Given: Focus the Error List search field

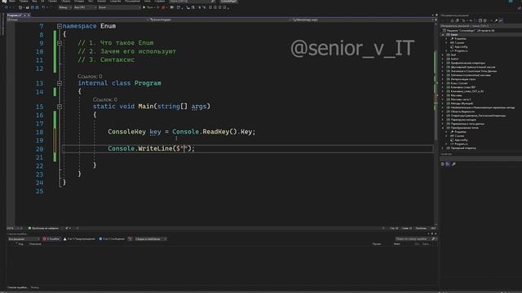Looking at the screenshot, I should (415, 238).
